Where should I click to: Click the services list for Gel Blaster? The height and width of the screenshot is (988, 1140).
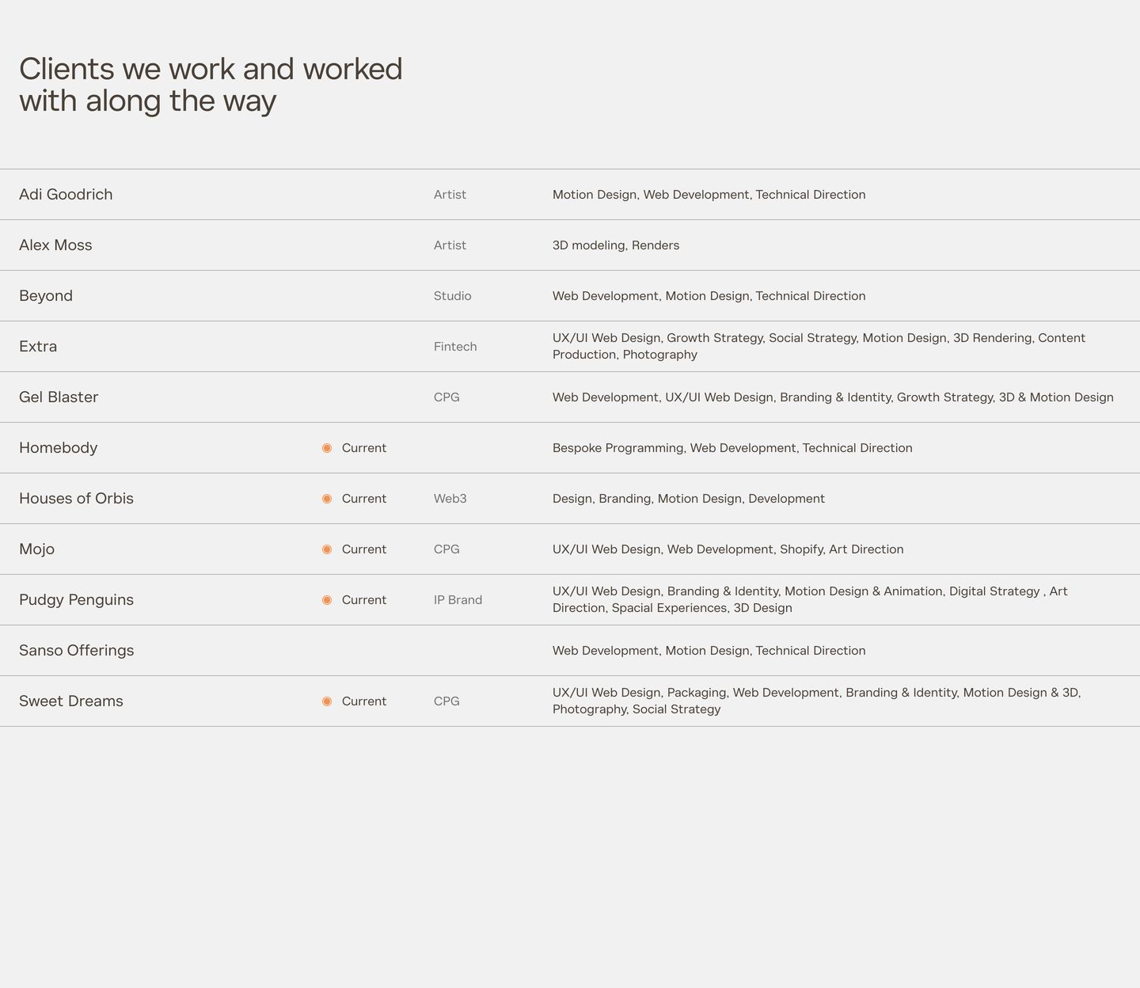click(833, 397)
